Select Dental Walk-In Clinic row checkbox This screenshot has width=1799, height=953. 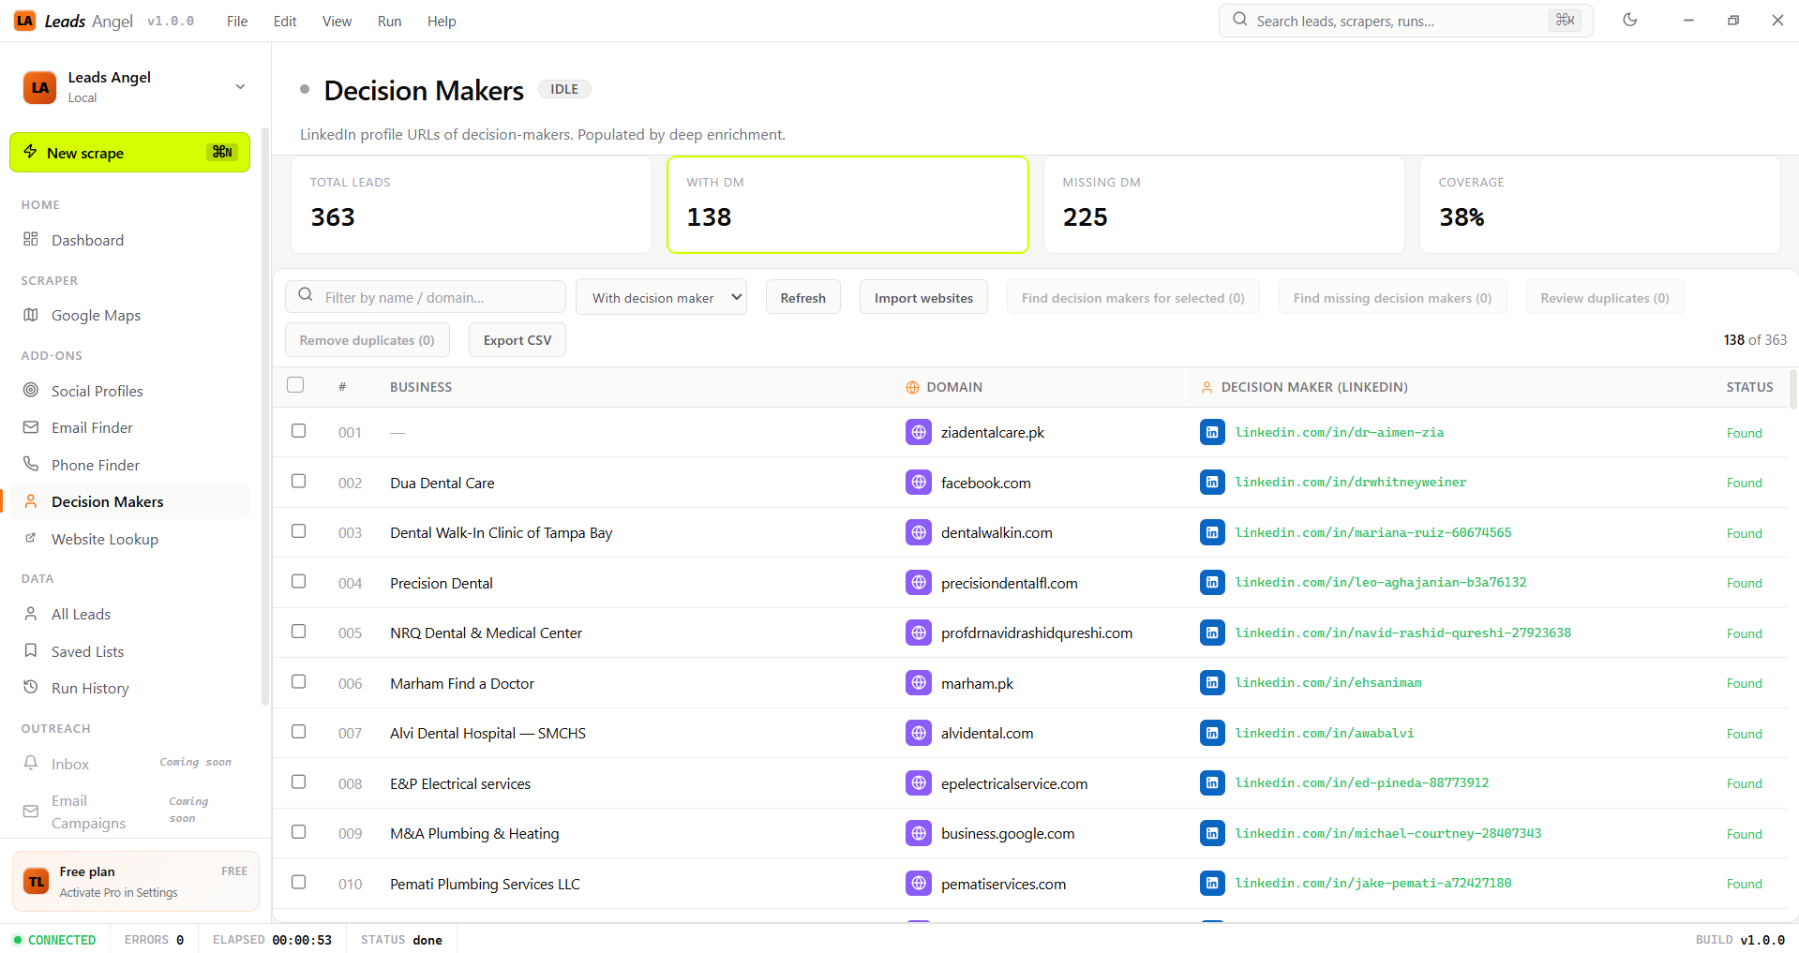[298, 531]
